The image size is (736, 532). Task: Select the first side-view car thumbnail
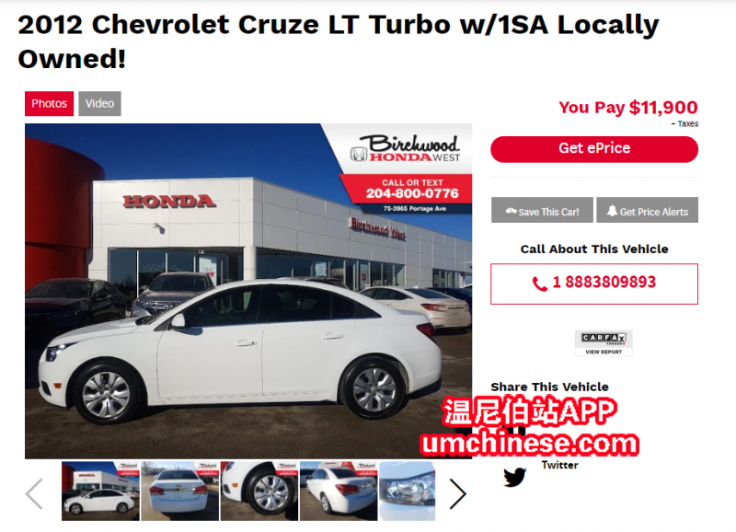tap(100, 491)
